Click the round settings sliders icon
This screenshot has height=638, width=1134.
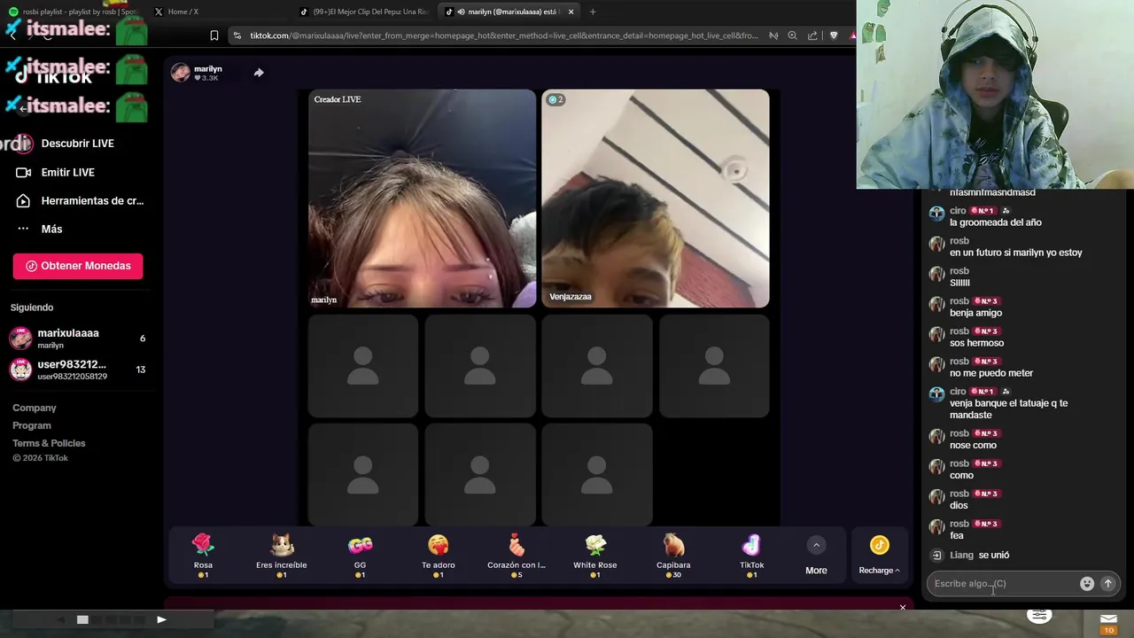[1039, 615]
